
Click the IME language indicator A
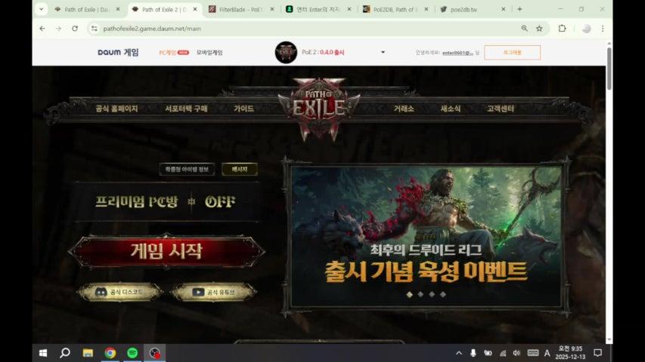[x=547, y=353]
